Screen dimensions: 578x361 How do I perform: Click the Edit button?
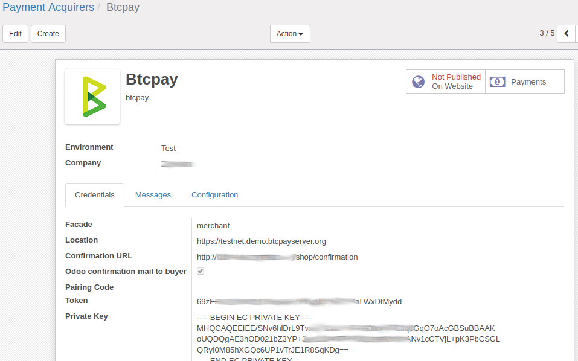click(16, 34)
